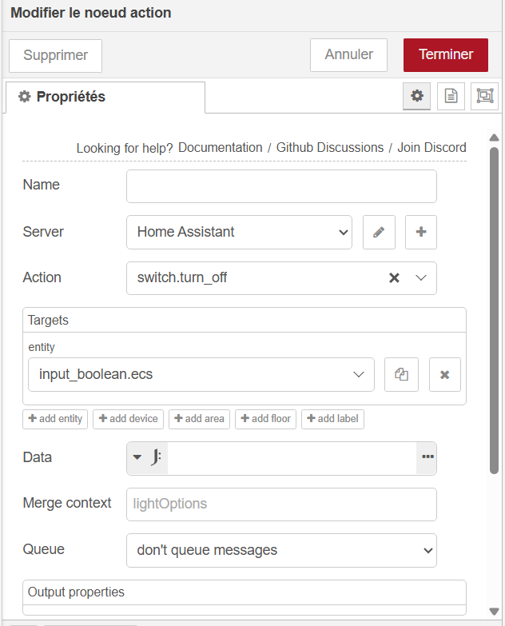Open the node description document icon

point(451,96)
